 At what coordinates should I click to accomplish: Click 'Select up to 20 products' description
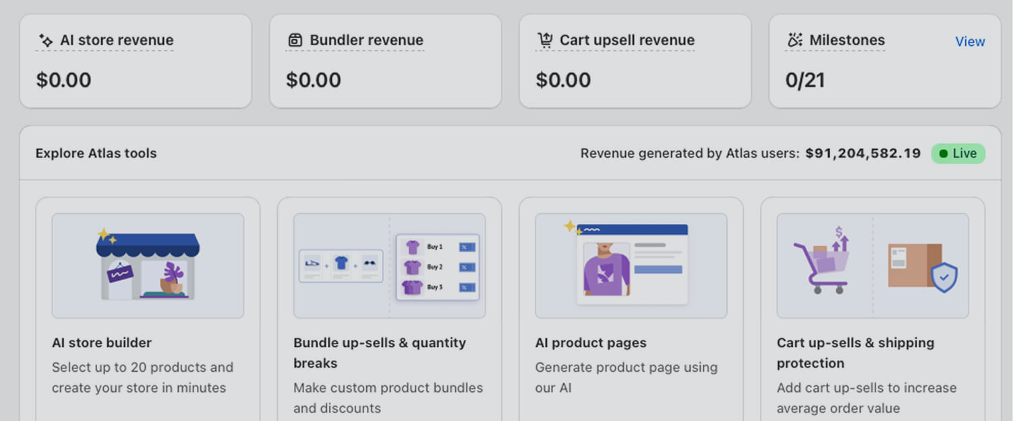pyautogui.click(x=142, y=378)
